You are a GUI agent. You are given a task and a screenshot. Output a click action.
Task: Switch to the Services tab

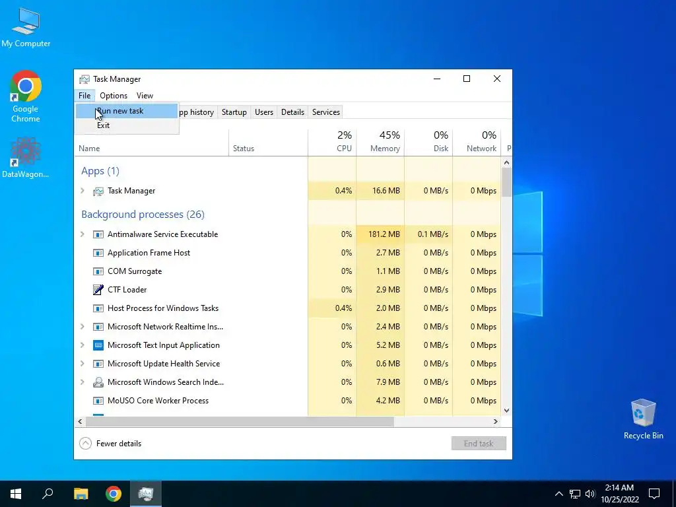326,112
